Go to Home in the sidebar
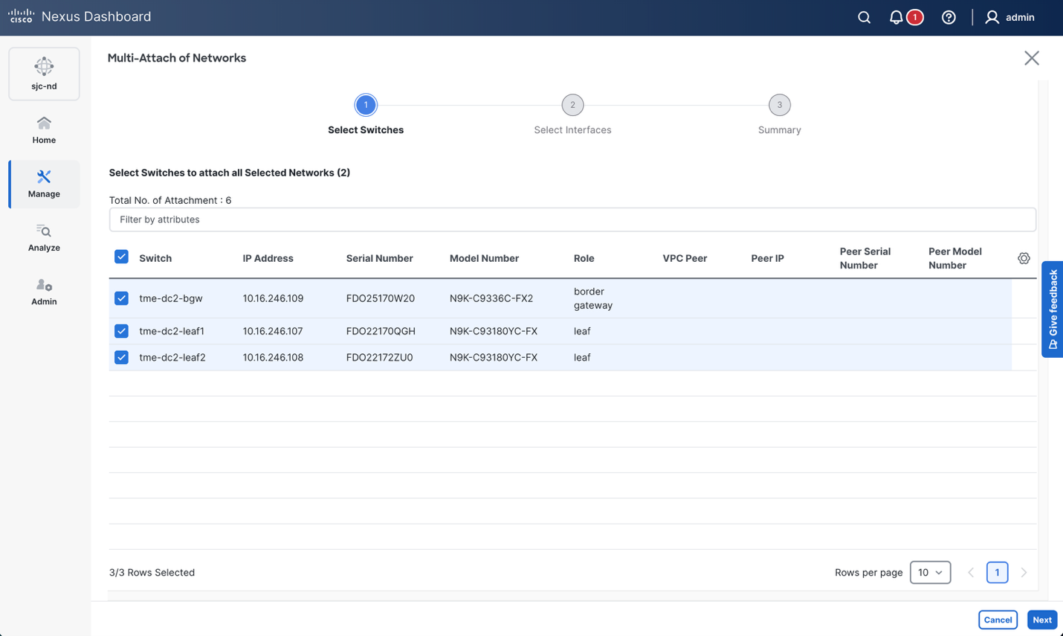The image size is (1063, 636). pyautogui.click(x=44, y=130)
